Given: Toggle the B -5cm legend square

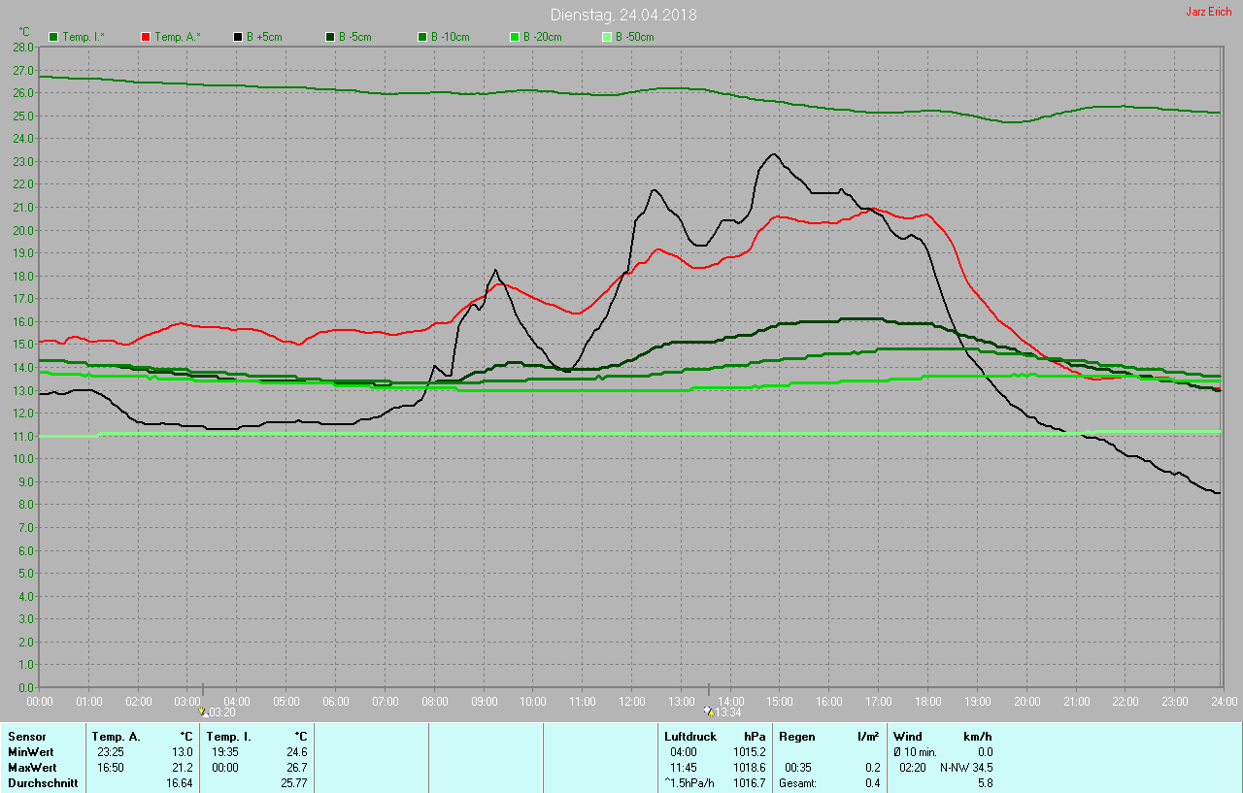Looking at the screenshot, I should pos(330,37).
